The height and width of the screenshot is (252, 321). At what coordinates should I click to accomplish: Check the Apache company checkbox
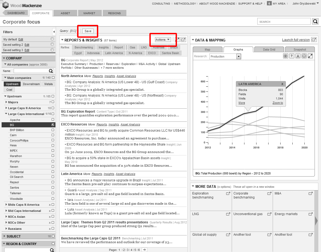click(53, 120)
